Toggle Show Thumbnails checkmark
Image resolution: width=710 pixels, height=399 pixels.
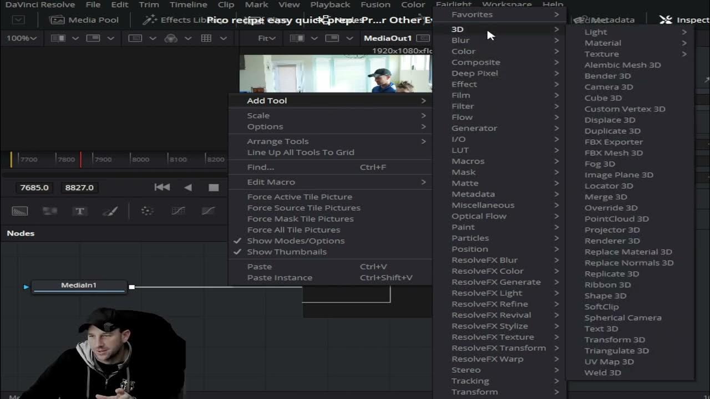(x=238, y=252)
